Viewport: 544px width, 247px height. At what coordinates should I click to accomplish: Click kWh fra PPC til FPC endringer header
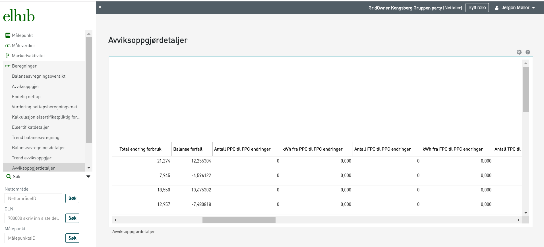[317, 149]
